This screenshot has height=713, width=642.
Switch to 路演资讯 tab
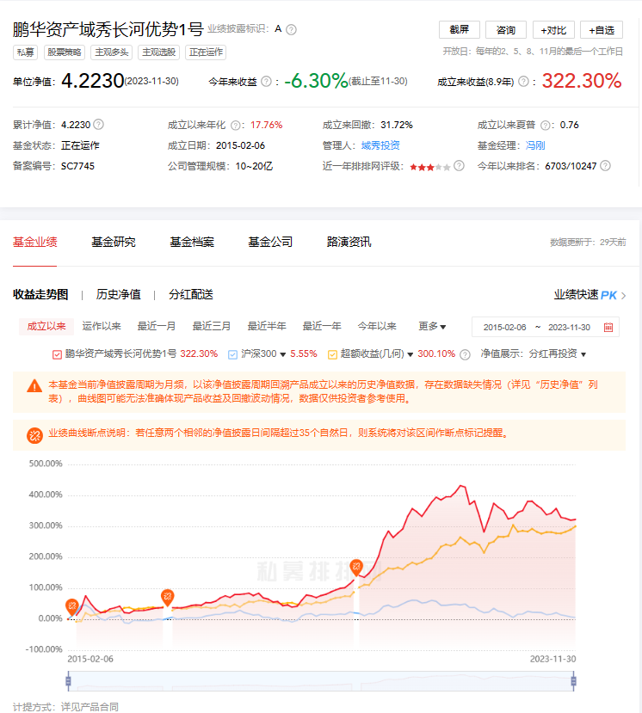click(349, 242)
